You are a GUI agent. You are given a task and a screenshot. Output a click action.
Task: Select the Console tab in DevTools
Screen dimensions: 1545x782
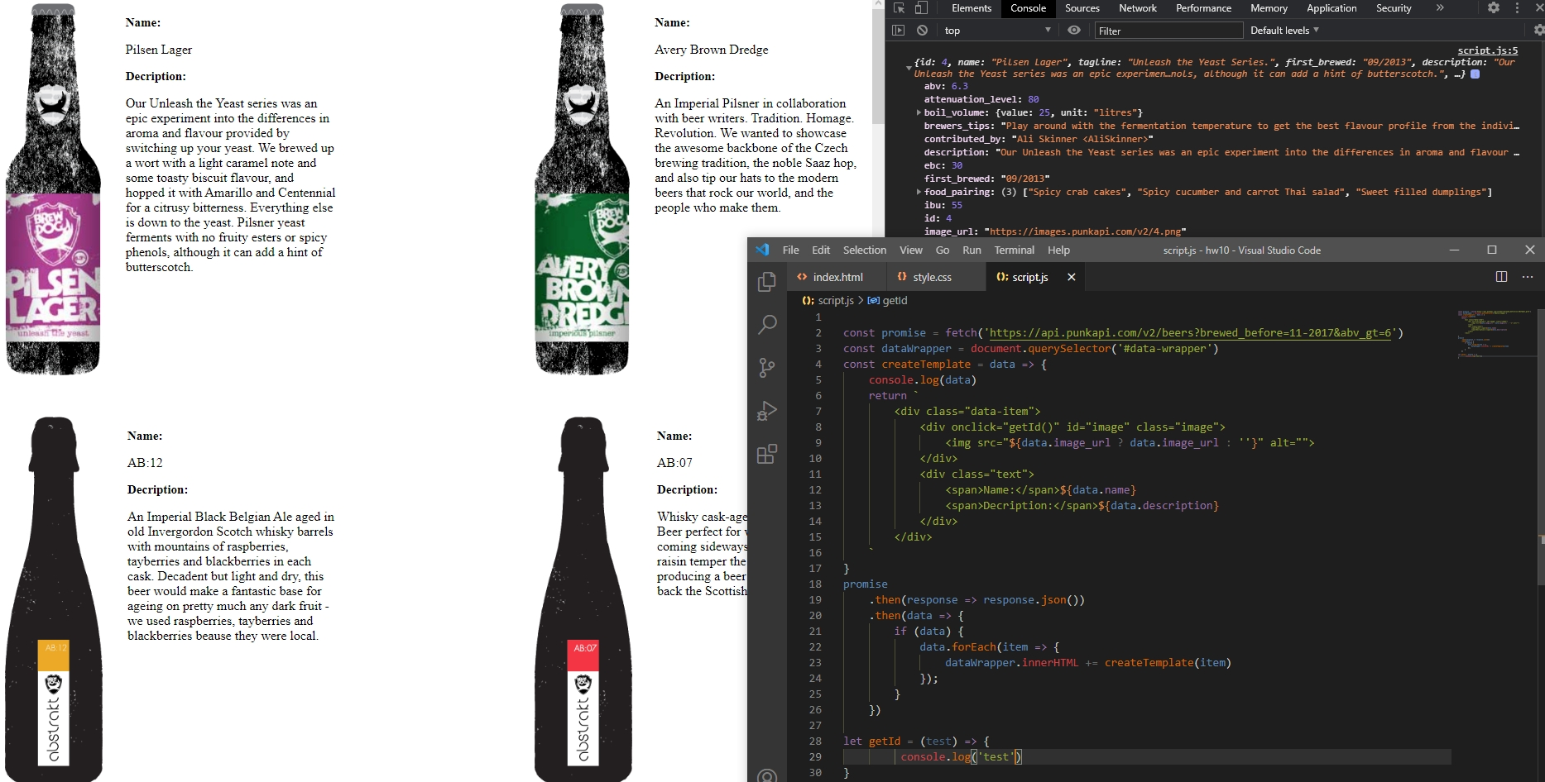pos(1028,8)
